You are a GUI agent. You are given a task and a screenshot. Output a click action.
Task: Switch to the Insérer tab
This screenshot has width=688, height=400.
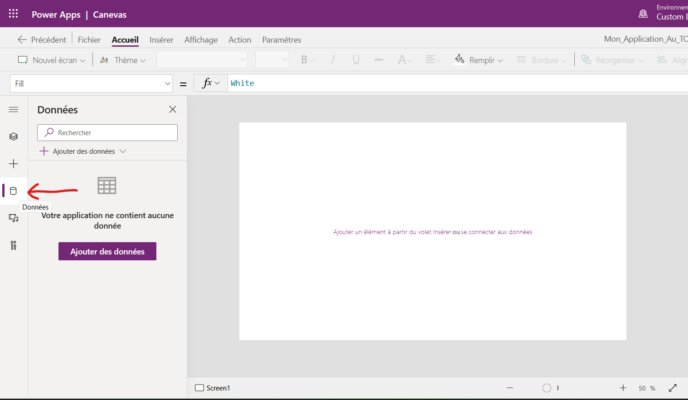(161, 40)
